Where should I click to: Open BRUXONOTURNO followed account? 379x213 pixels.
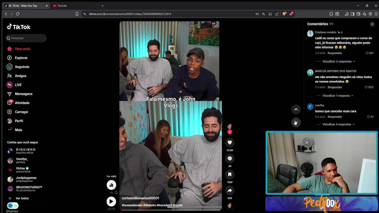point(25,189)
